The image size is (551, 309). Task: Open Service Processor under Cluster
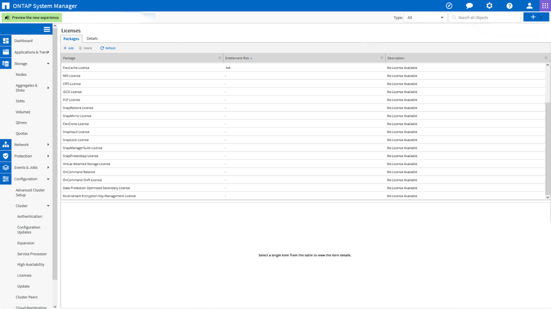pos(32,254)
